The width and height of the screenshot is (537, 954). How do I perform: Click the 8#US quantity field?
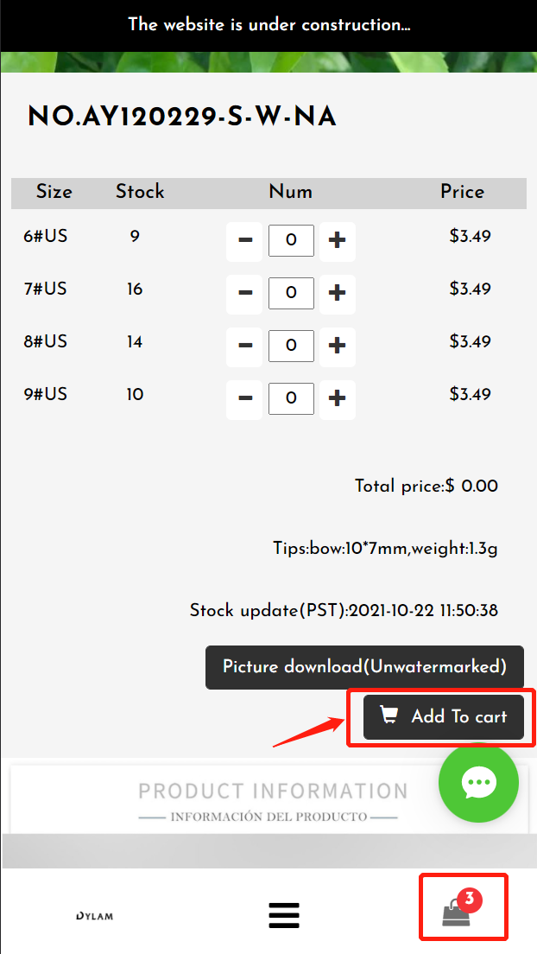(x=291, y=347)
